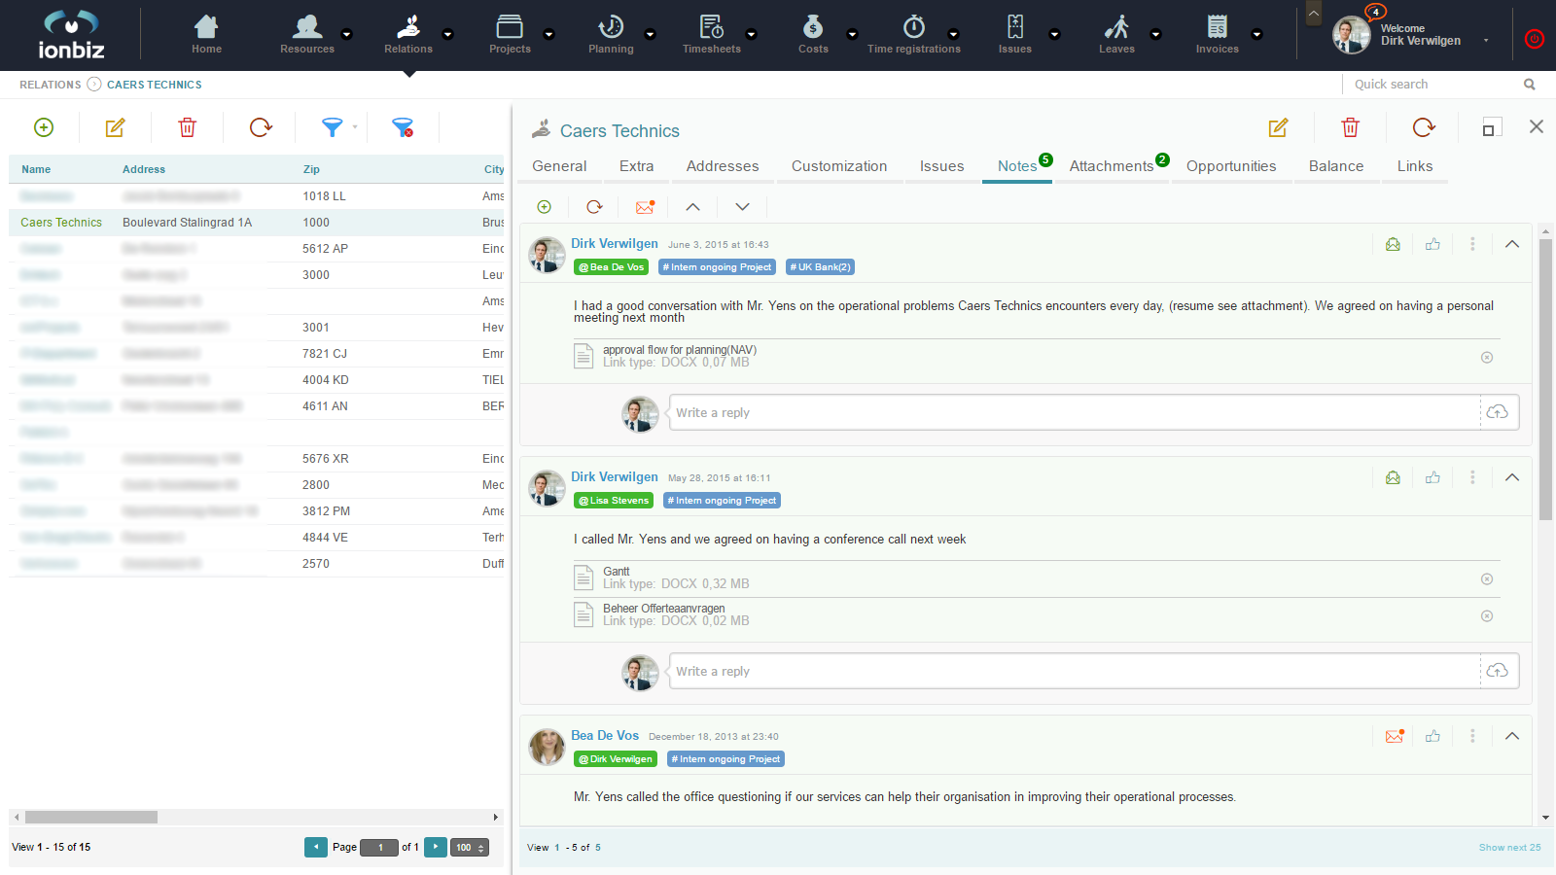This screenshot has width=1556, height=875.
Task: Refresh the Caers Technics detail panel
Action: point(1424,127)
